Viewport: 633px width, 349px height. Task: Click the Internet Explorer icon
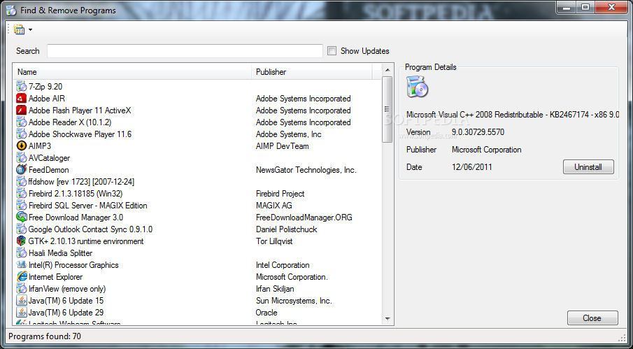point(21,277)
